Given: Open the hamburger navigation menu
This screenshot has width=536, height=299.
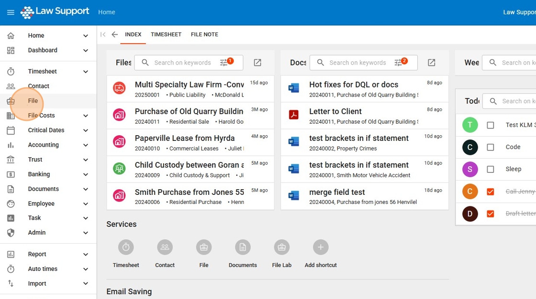Looking at the screenshot, I should point(11,12).
